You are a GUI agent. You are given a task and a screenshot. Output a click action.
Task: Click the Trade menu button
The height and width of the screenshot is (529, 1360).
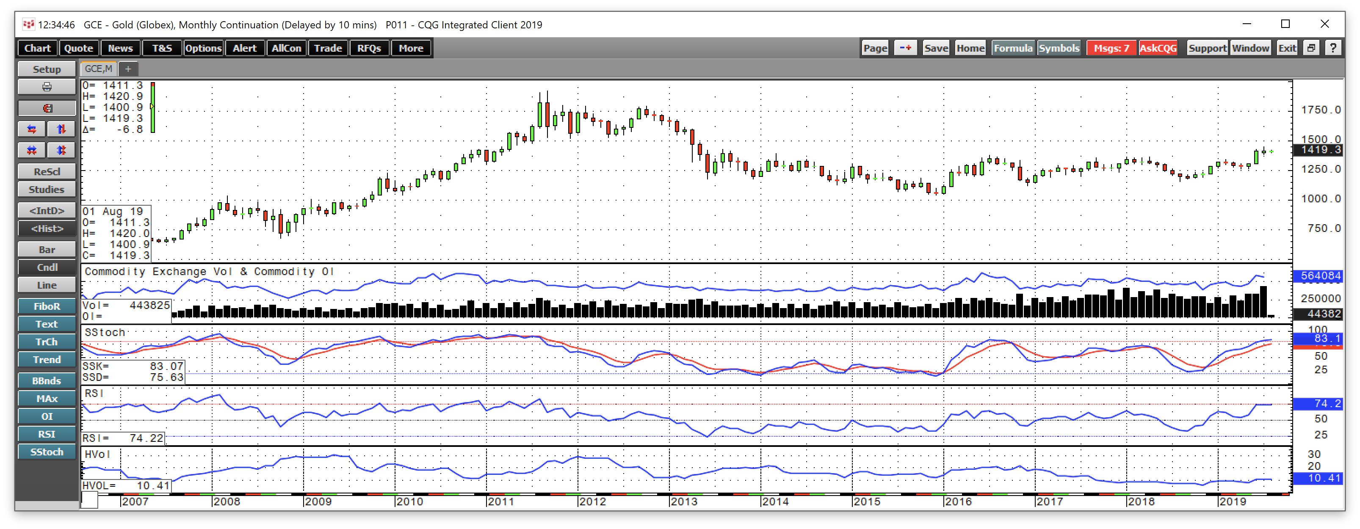click(x=328, y=48)
